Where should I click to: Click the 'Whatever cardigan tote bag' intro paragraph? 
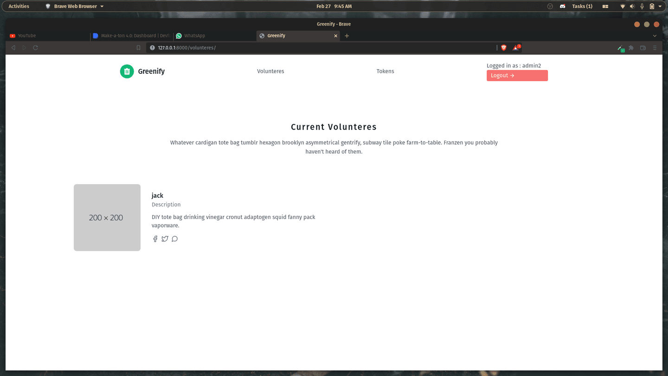coord(334,147)
